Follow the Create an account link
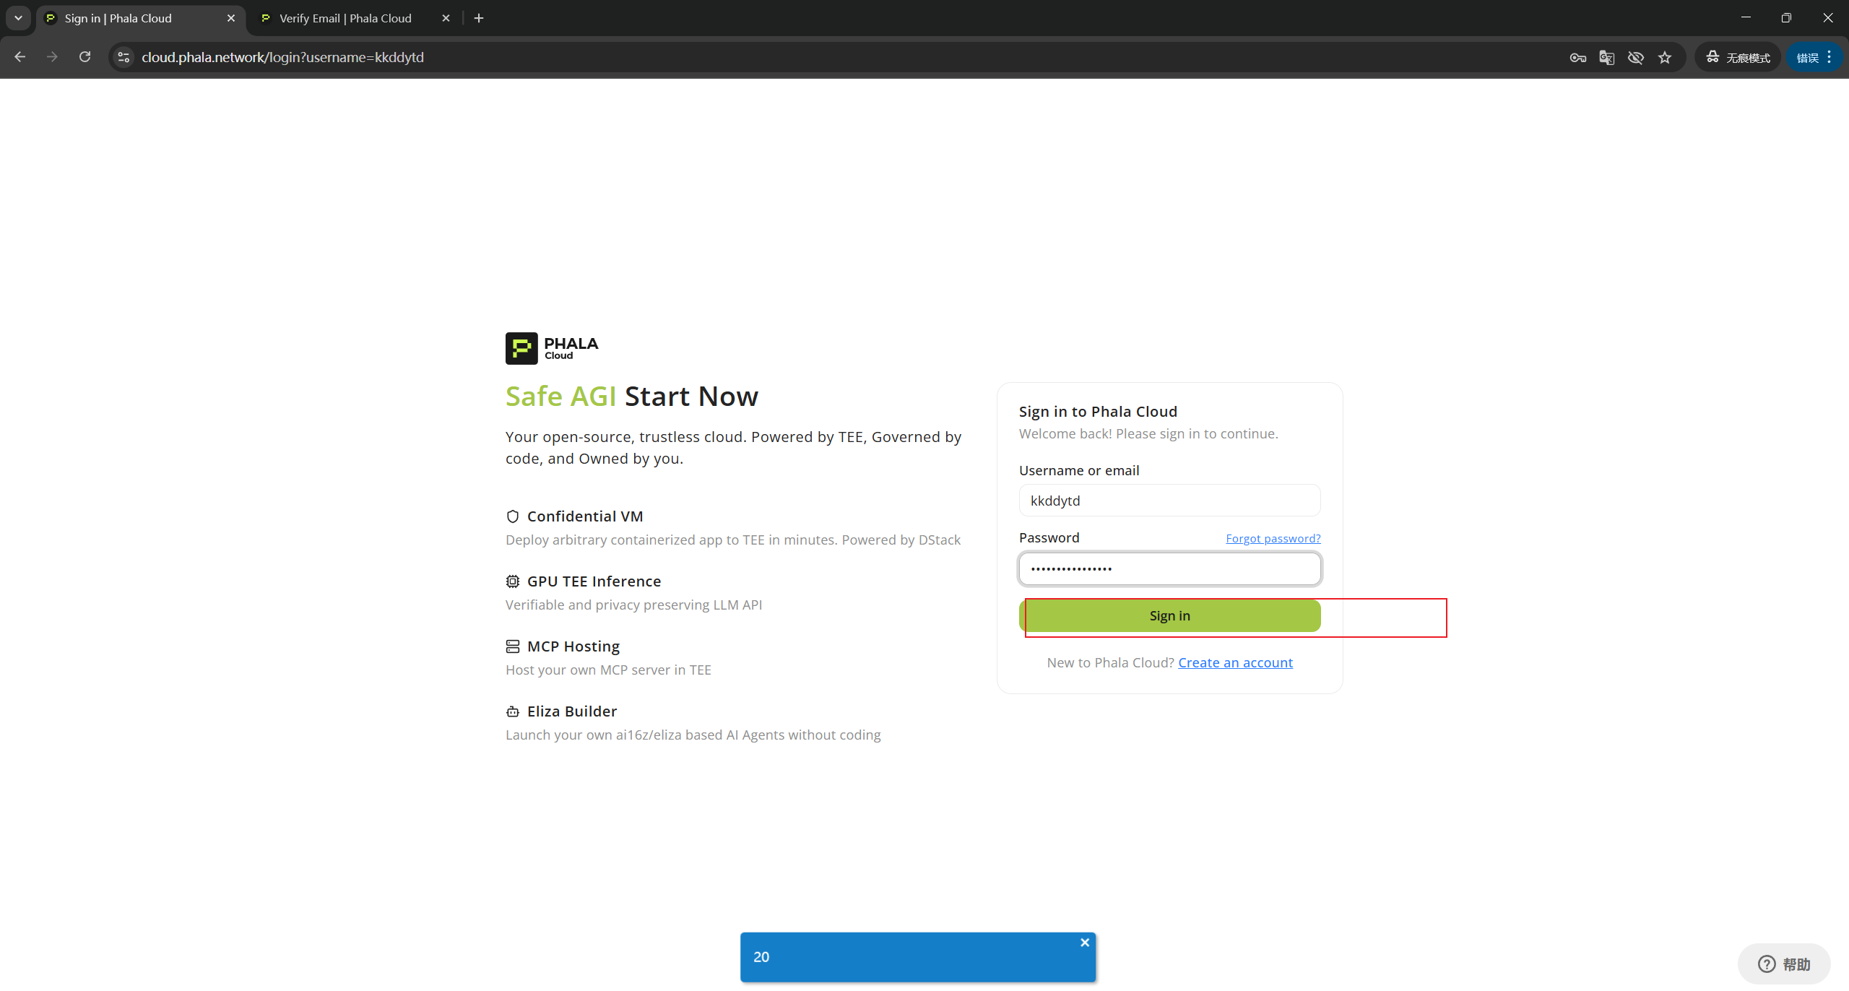Screen dimensions: 1849x991 (x=1235, y=662)
